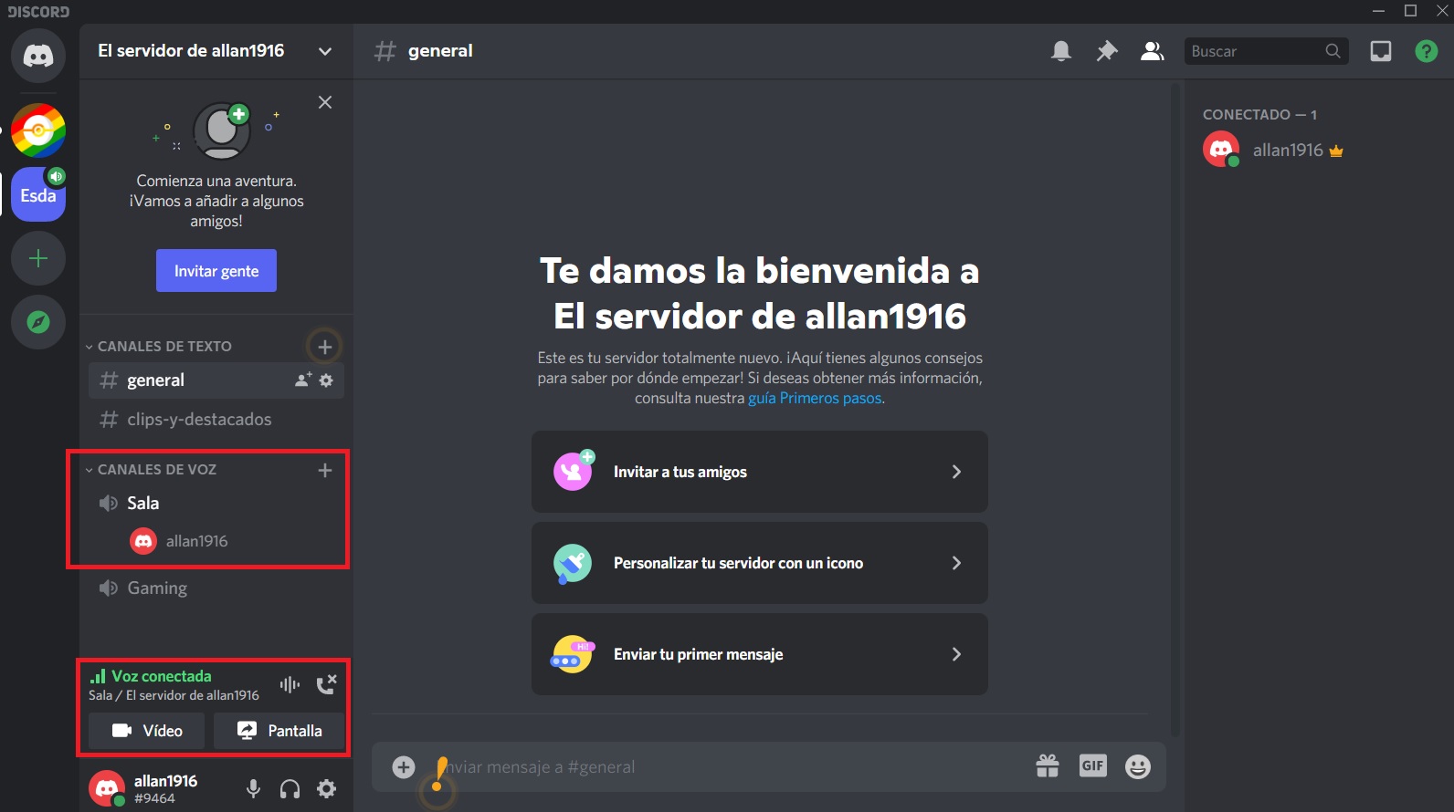Click Invitar a tus amigos card
The height and width of the screenshot is (812, 1454).
[760, 472]
